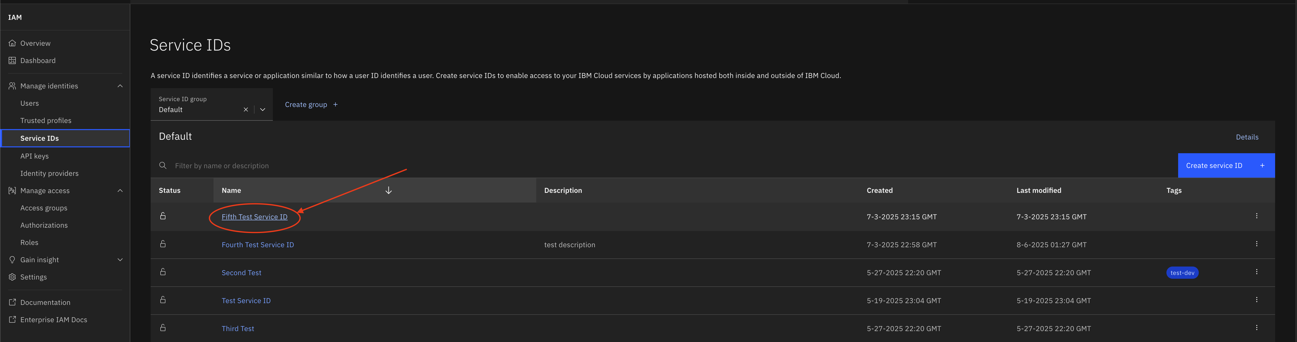
Task: Click the Dashboard icon in sidebar
Action: [12, 60]
